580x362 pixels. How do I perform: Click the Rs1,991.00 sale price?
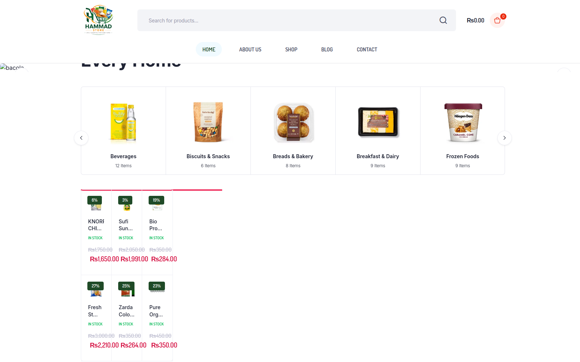[134, 259]
